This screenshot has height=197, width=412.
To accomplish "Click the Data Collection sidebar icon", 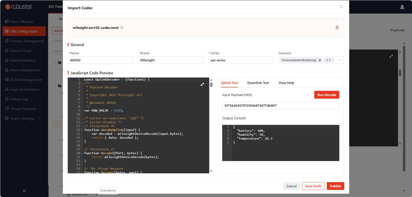I will coord(7,21).
